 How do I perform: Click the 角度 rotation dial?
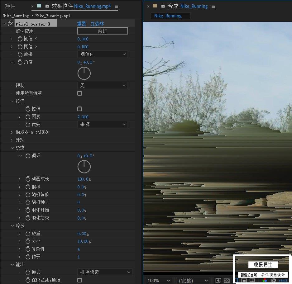[x=84, y=73]
